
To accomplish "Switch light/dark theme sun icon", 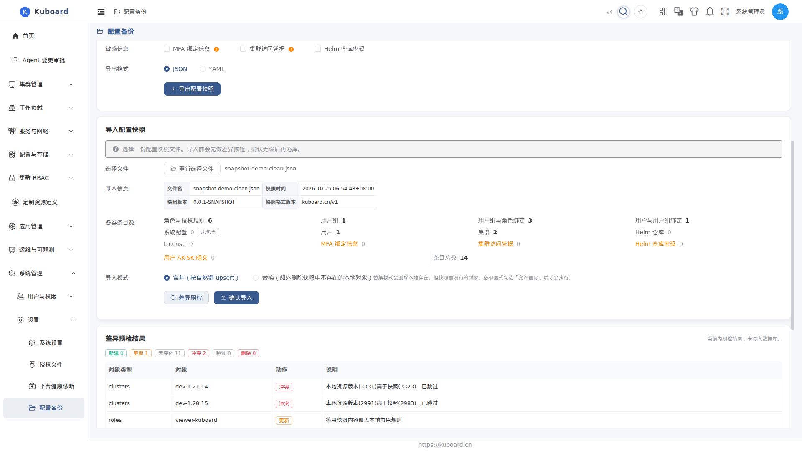I will (641, 12).
